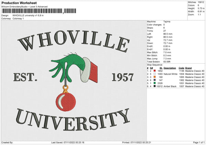Click the Amber Black thread swatch
The height and width of the screenshot is (145, 206).
pos(154,86)
